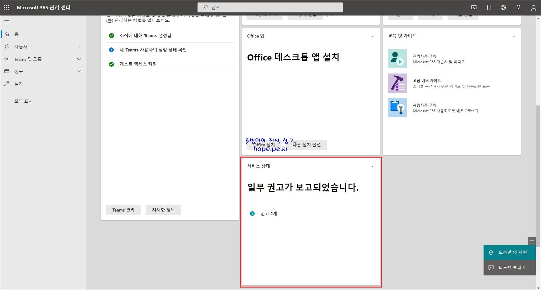Open the Cloud Shell icon in header

[474, 7]
